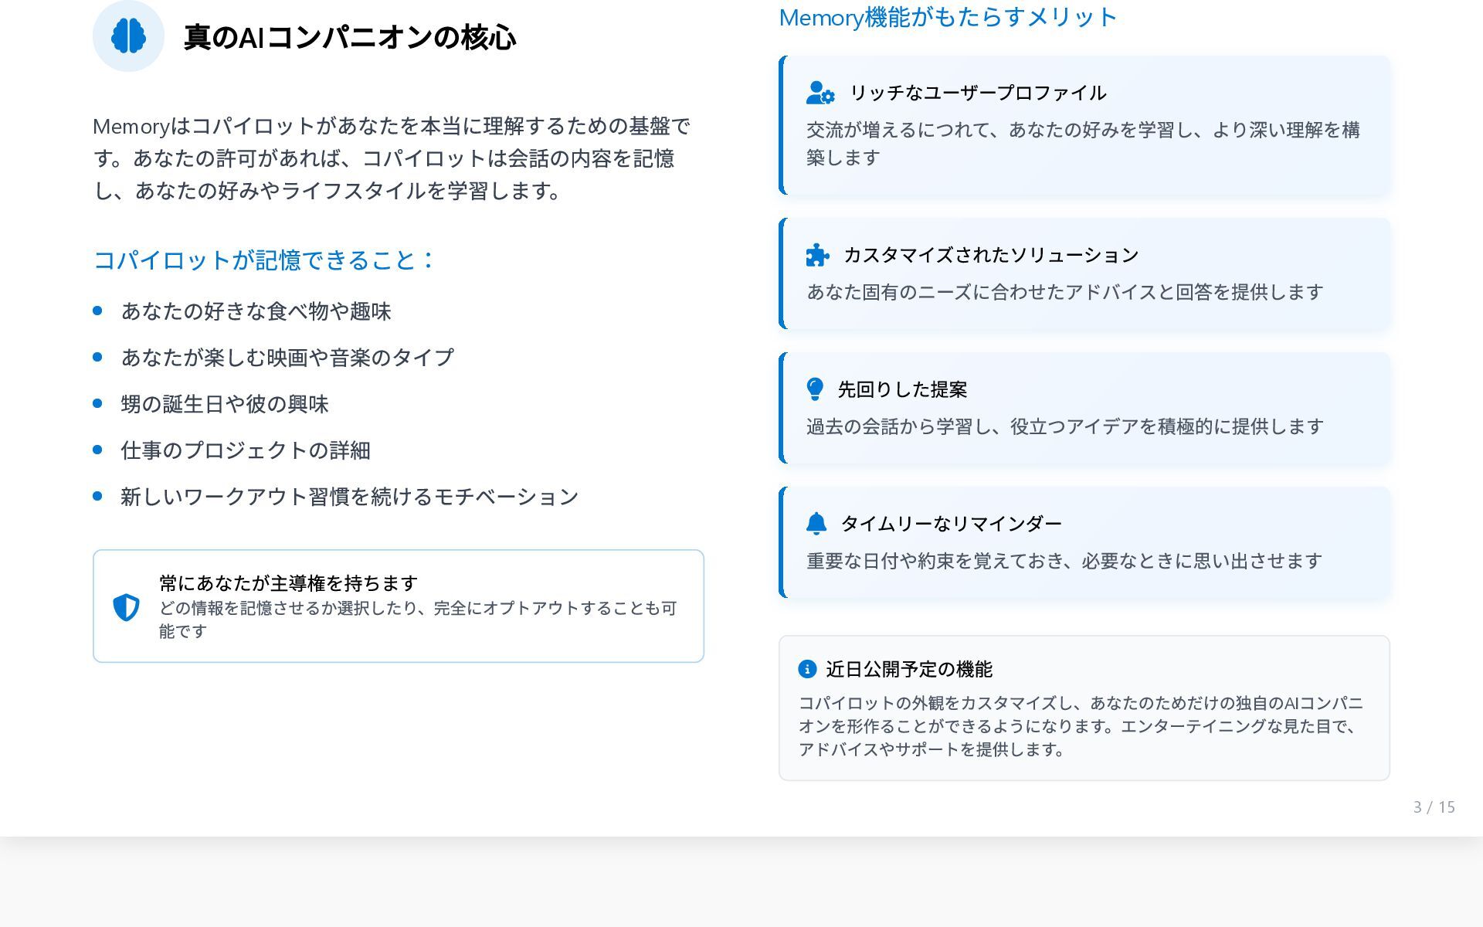1483x927 pixels.
Task: Click the title 近日公開予定の機能
Action: tap(909, 669)
